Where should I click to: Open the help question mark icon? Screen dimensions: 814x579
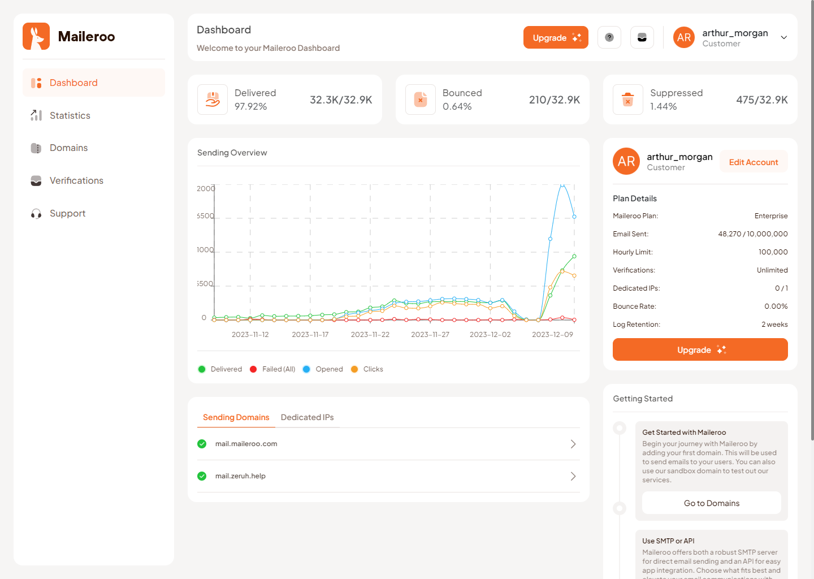pos(609,37)
